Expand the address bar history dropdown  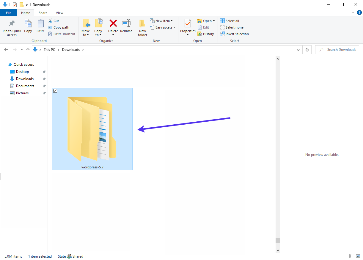click(x=298, y=50)
